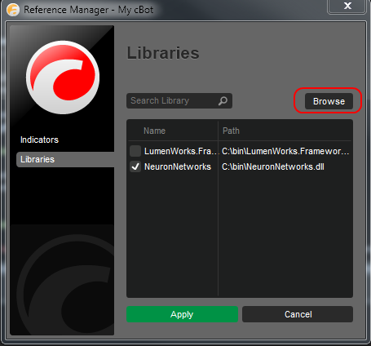Click the large red cTrader logo
This screenshot has width=371, height=346.
click(63, 78)
